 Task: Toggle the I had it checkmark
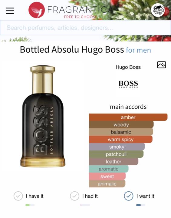75,196
